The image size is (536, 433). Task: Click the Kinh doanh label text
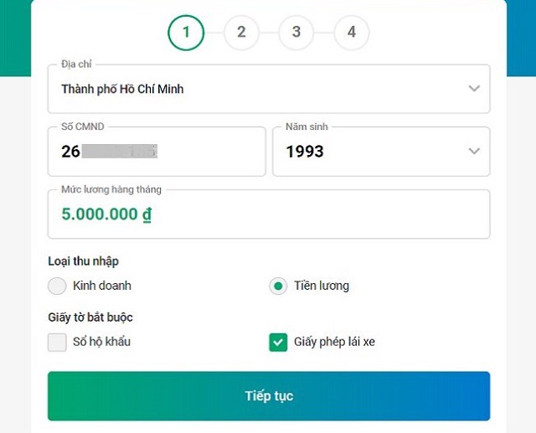[x=102, y=286]
